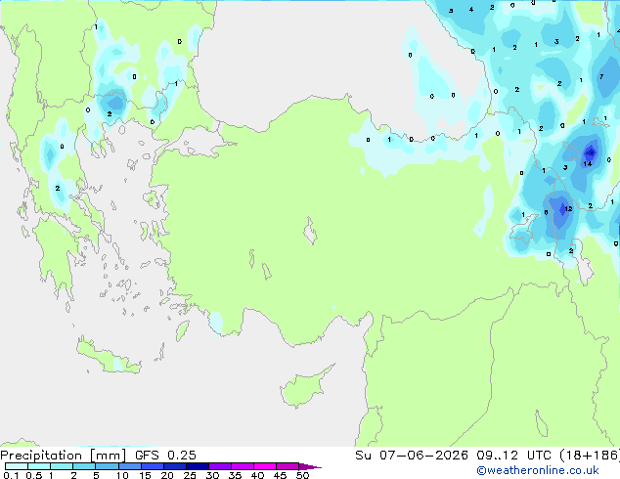
Task: Pick the 40–45 mm legend color swatch
Action: click(x=265, y=466)
